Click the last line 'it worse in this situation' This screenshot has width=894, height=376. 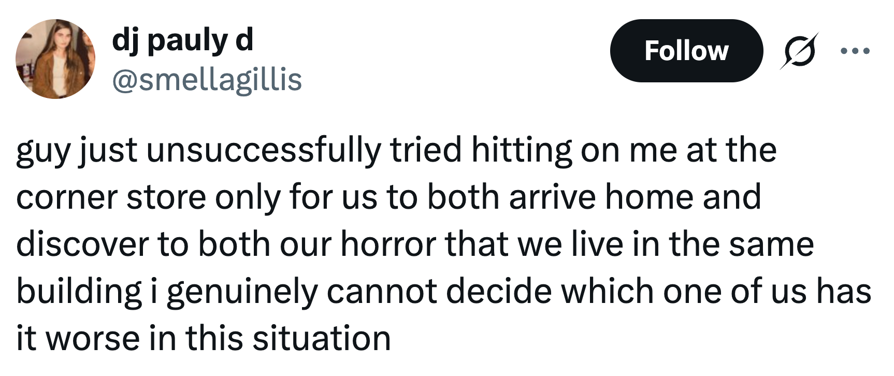click(204, 339)
